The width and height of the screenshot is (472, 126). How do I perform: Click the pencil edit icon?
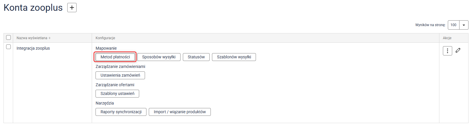tap(458, 50)
